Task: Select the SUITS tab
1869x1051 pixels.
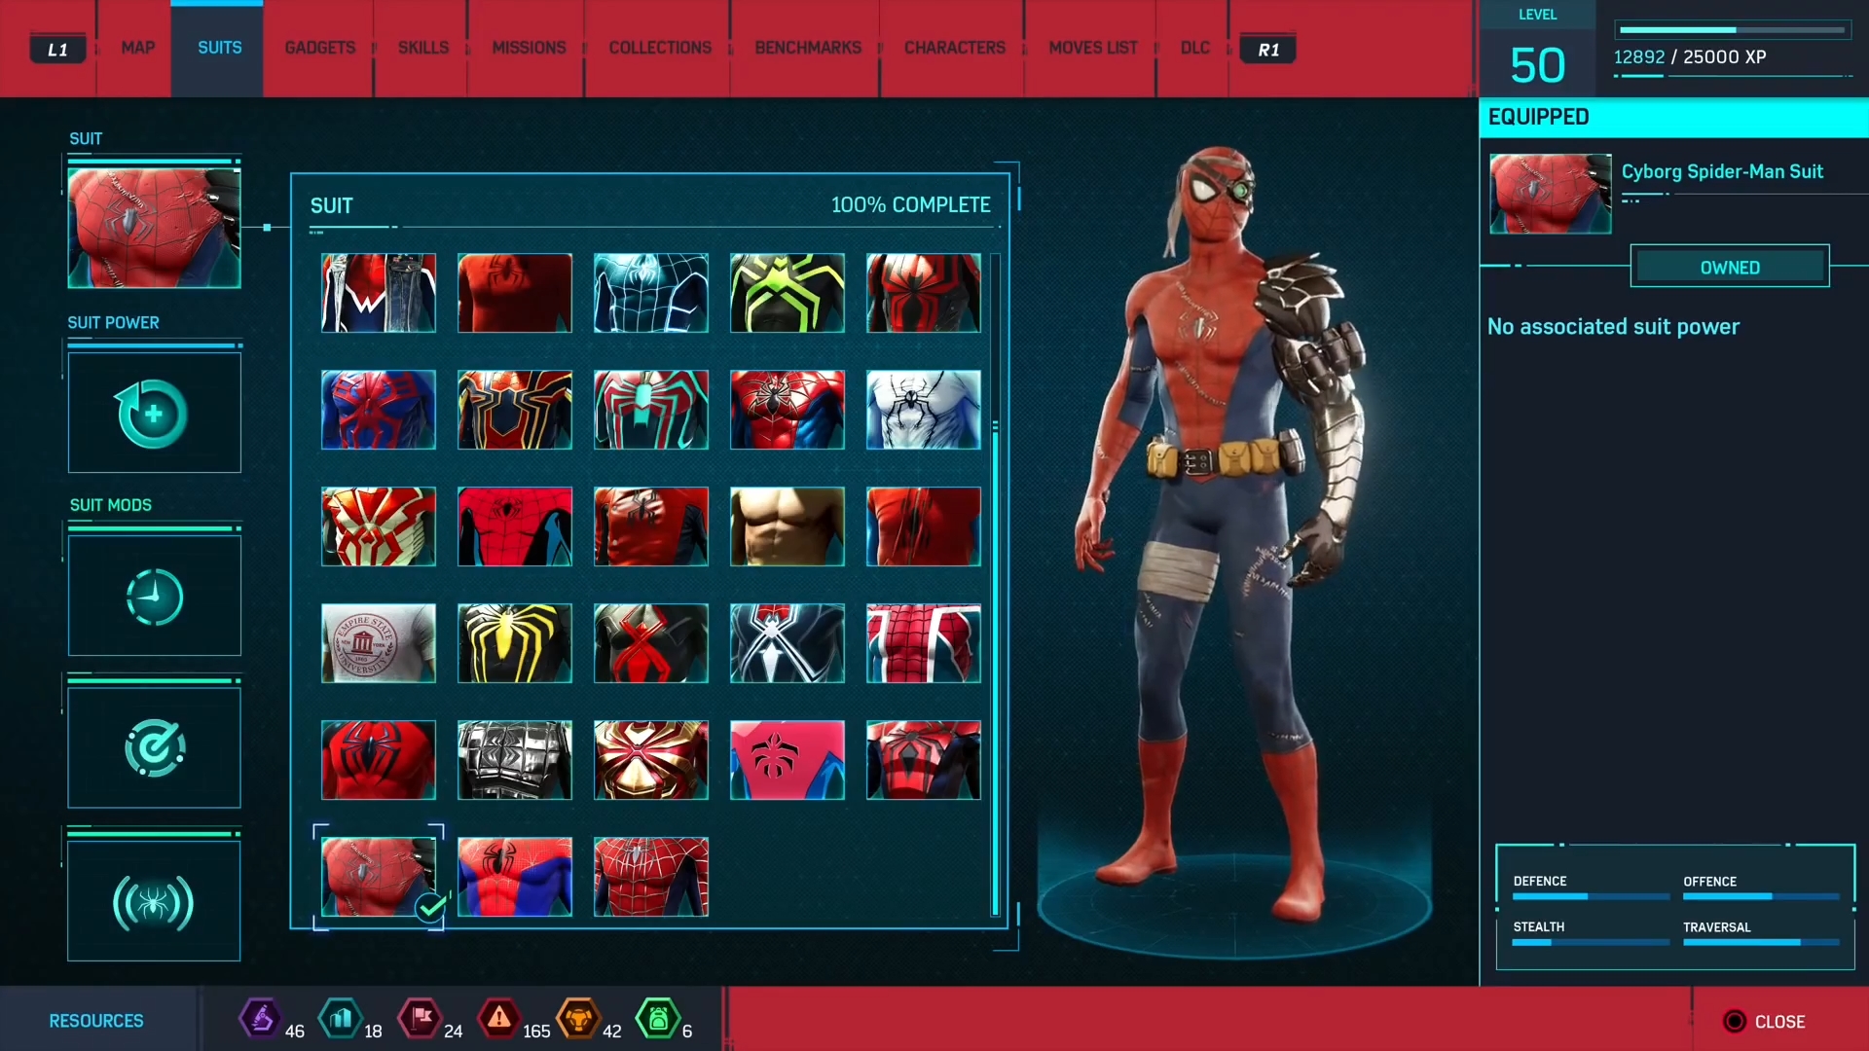Action: click(x=219, y=48)
